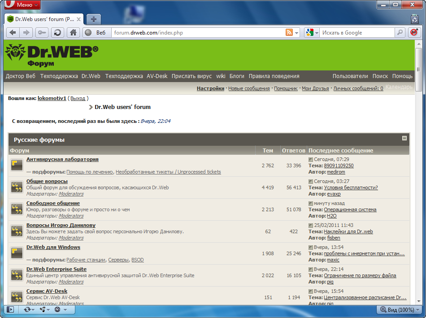The height and width of the screenshot is (318, 426).
Task: Click the Искать в Google search field
Action: click(356, 33)
